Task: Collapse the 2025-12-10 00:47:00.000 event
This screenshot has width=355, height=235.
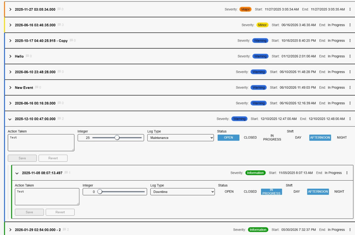Action: click(11, 119)
